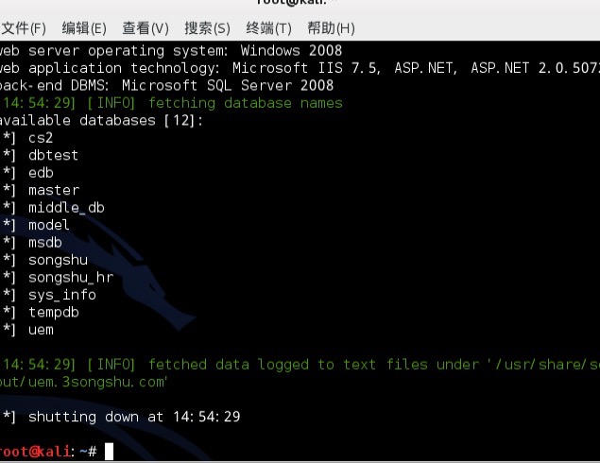Click the database name tempdb
Viewport: 600px width, 463px height.
point(54,312)
